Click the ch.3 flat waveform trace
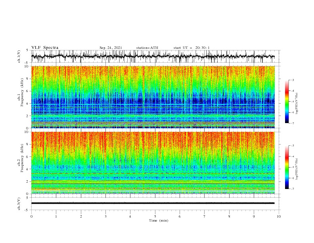The height and width of the screenshot is (243, 314). point(153,203)
